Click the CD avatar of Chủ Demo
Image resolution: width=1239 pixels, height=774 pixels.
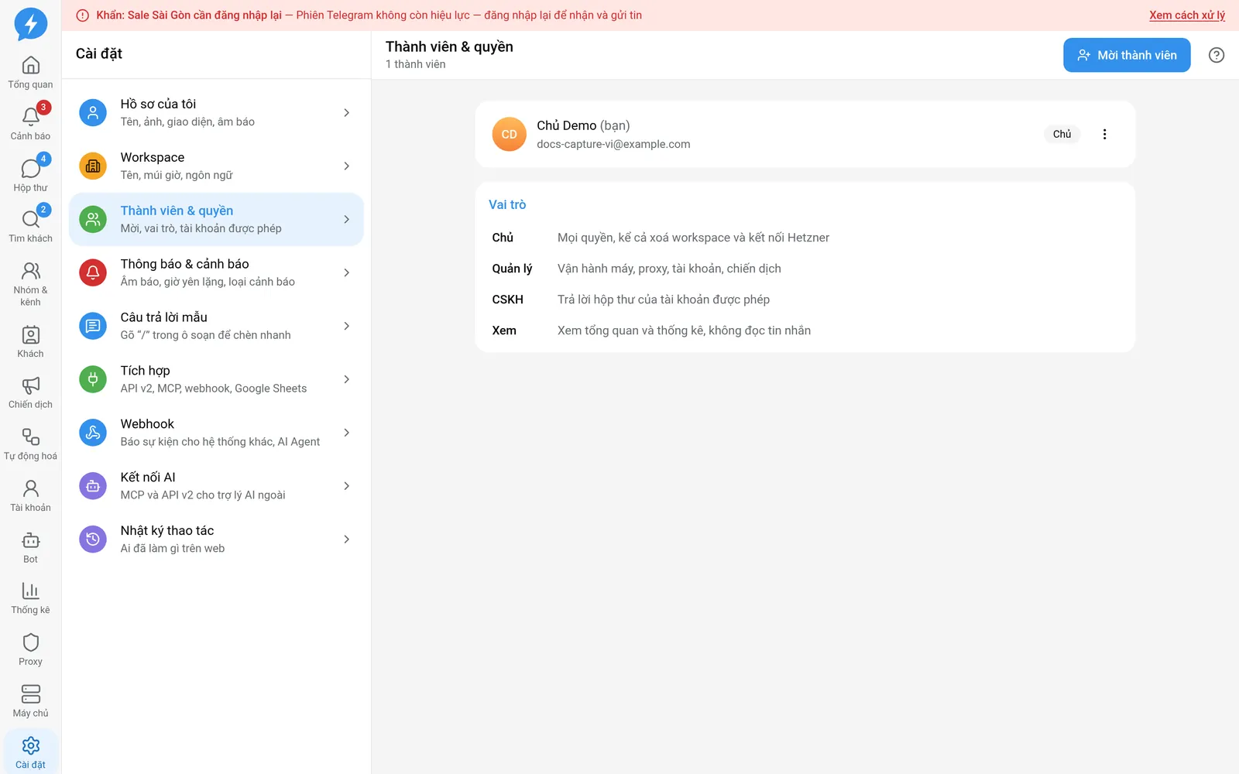point(510,134)
